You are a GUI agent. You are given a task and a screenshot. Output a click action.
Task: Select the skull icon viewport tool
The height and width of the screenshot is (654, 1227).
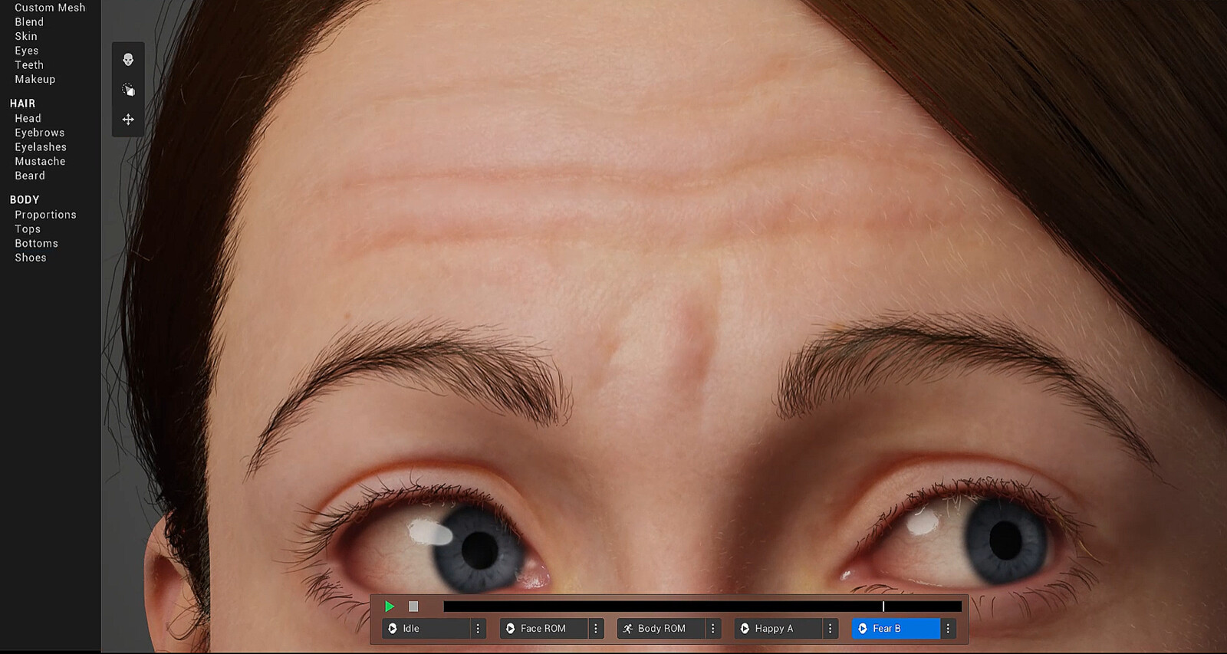[128, 60]
